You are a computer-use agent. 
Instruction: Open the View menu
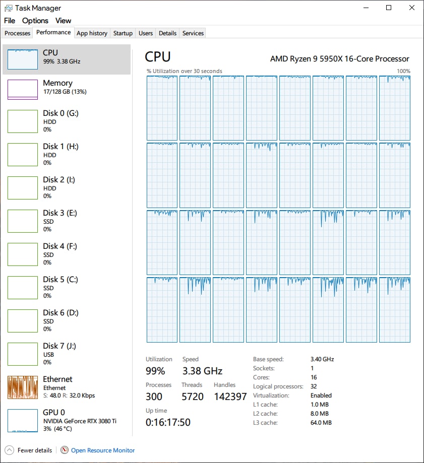click(63, 21)
